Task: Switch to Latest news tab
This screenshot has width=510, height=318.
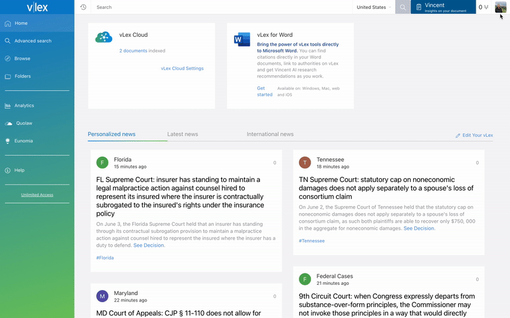Action: [182, 134]
